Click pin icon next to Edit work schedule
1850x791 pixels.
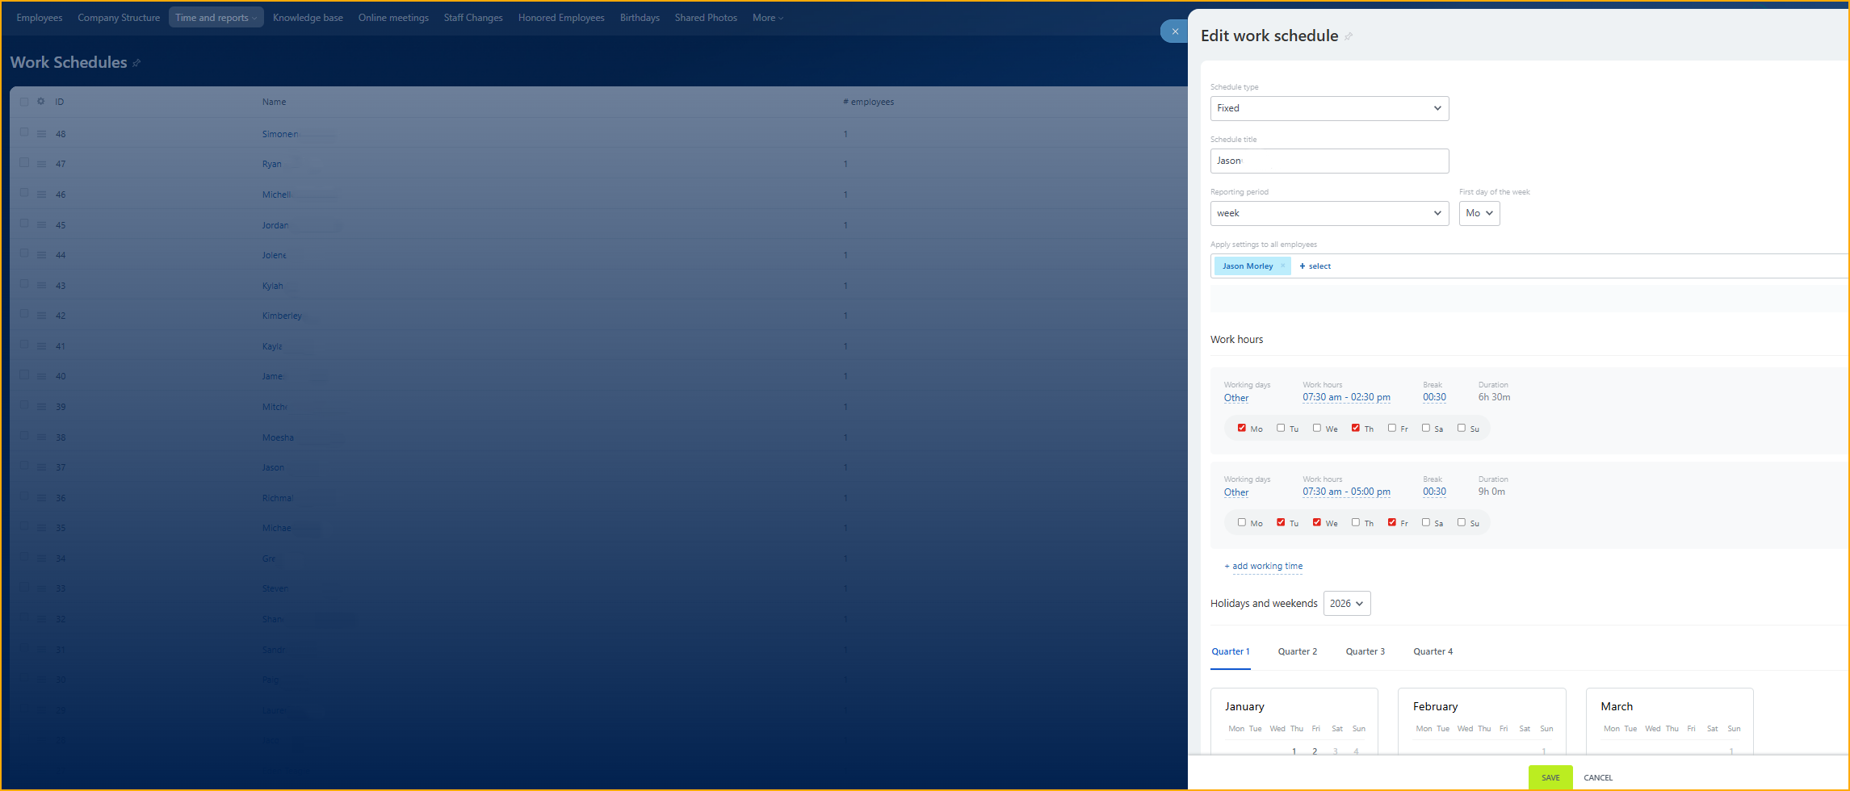(x=1349, y=36)
